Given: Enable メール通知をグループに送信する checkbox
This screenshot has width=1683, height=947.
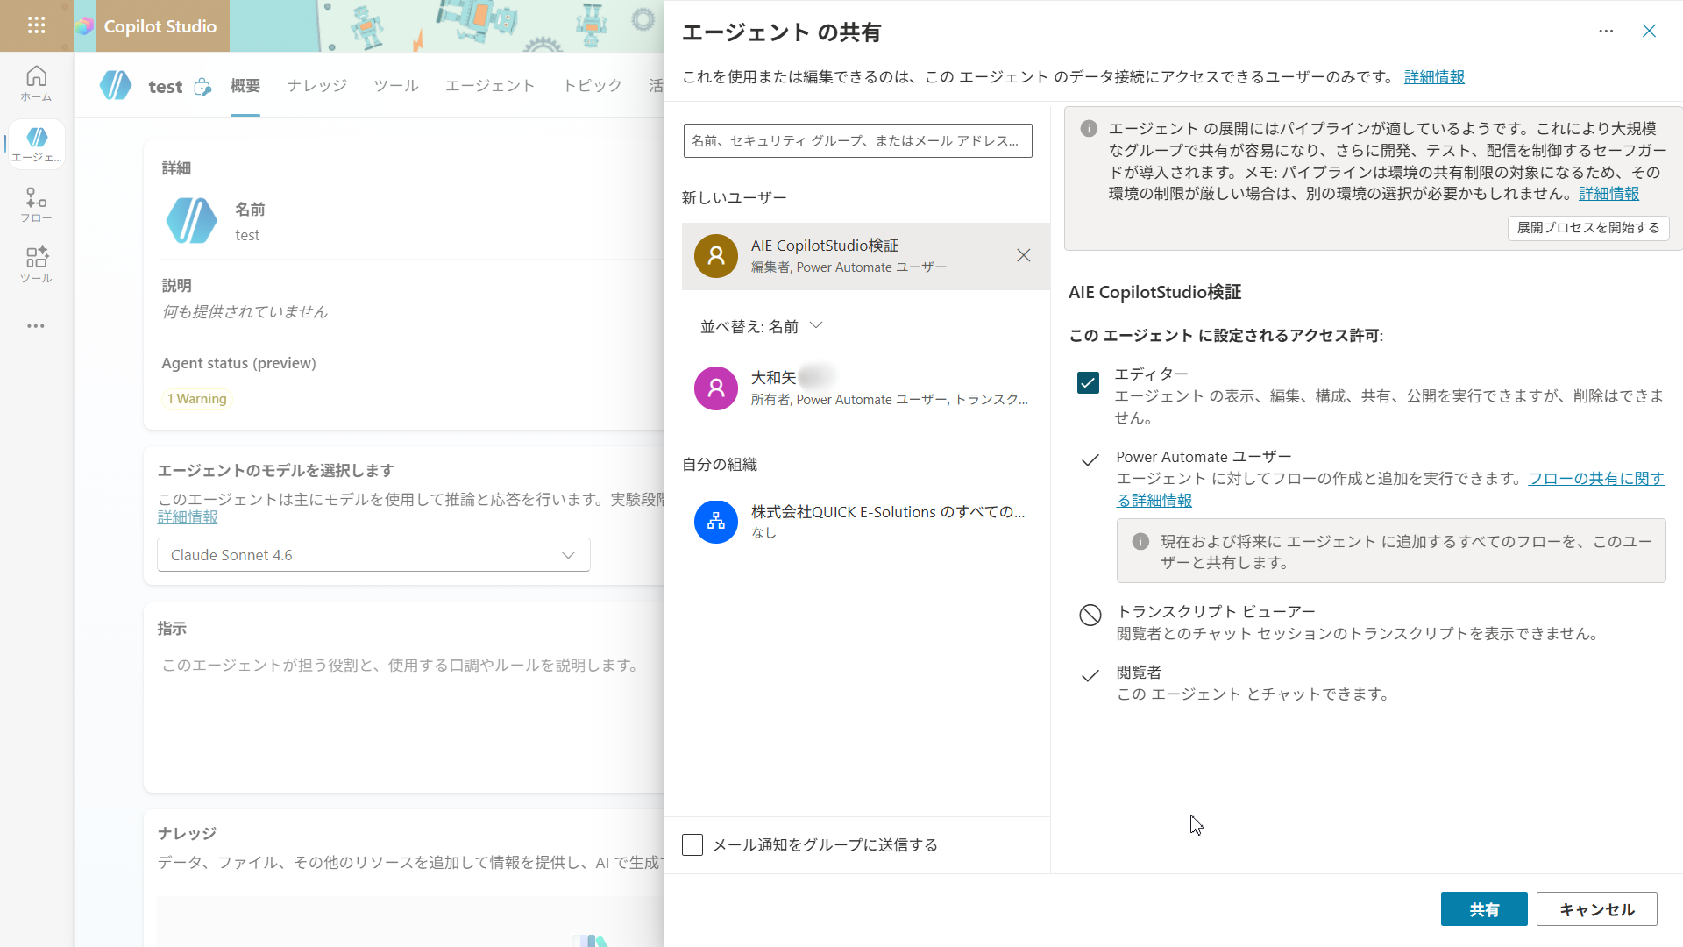Looking at the screenshot, I should [692, 844].
